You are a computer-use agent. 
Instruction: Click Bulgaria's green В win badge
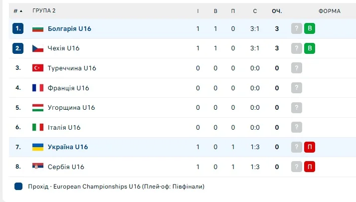pyautogui.click(x=310, y=29)
